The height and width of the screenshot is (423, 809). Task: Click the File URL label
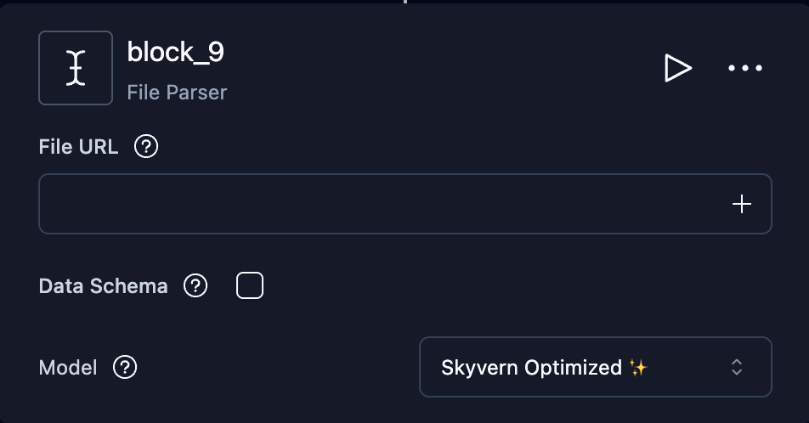tap(78, 147)
